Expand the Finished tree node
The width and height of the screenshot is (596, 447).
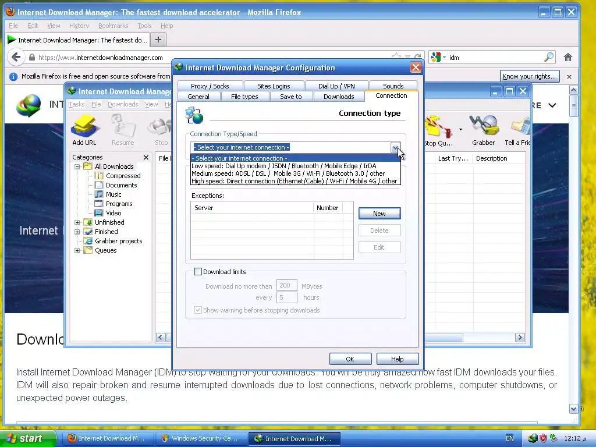tap(77, 232)
